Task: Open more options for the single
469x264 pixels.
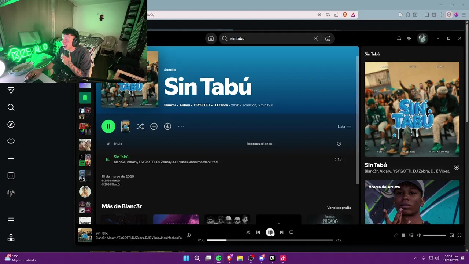Action: tap(181, 126)
